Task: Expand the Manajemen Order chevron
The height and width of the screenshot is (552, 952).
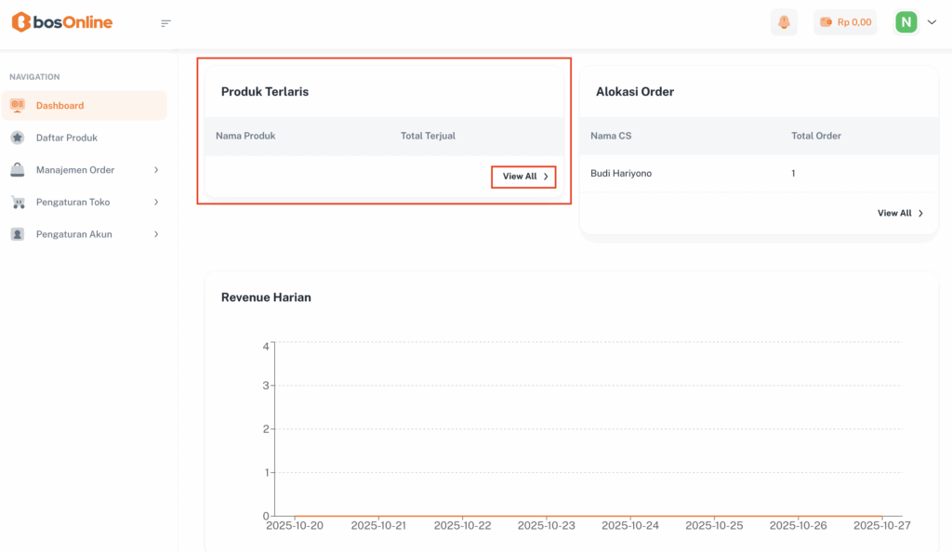Action: point(156,170)
